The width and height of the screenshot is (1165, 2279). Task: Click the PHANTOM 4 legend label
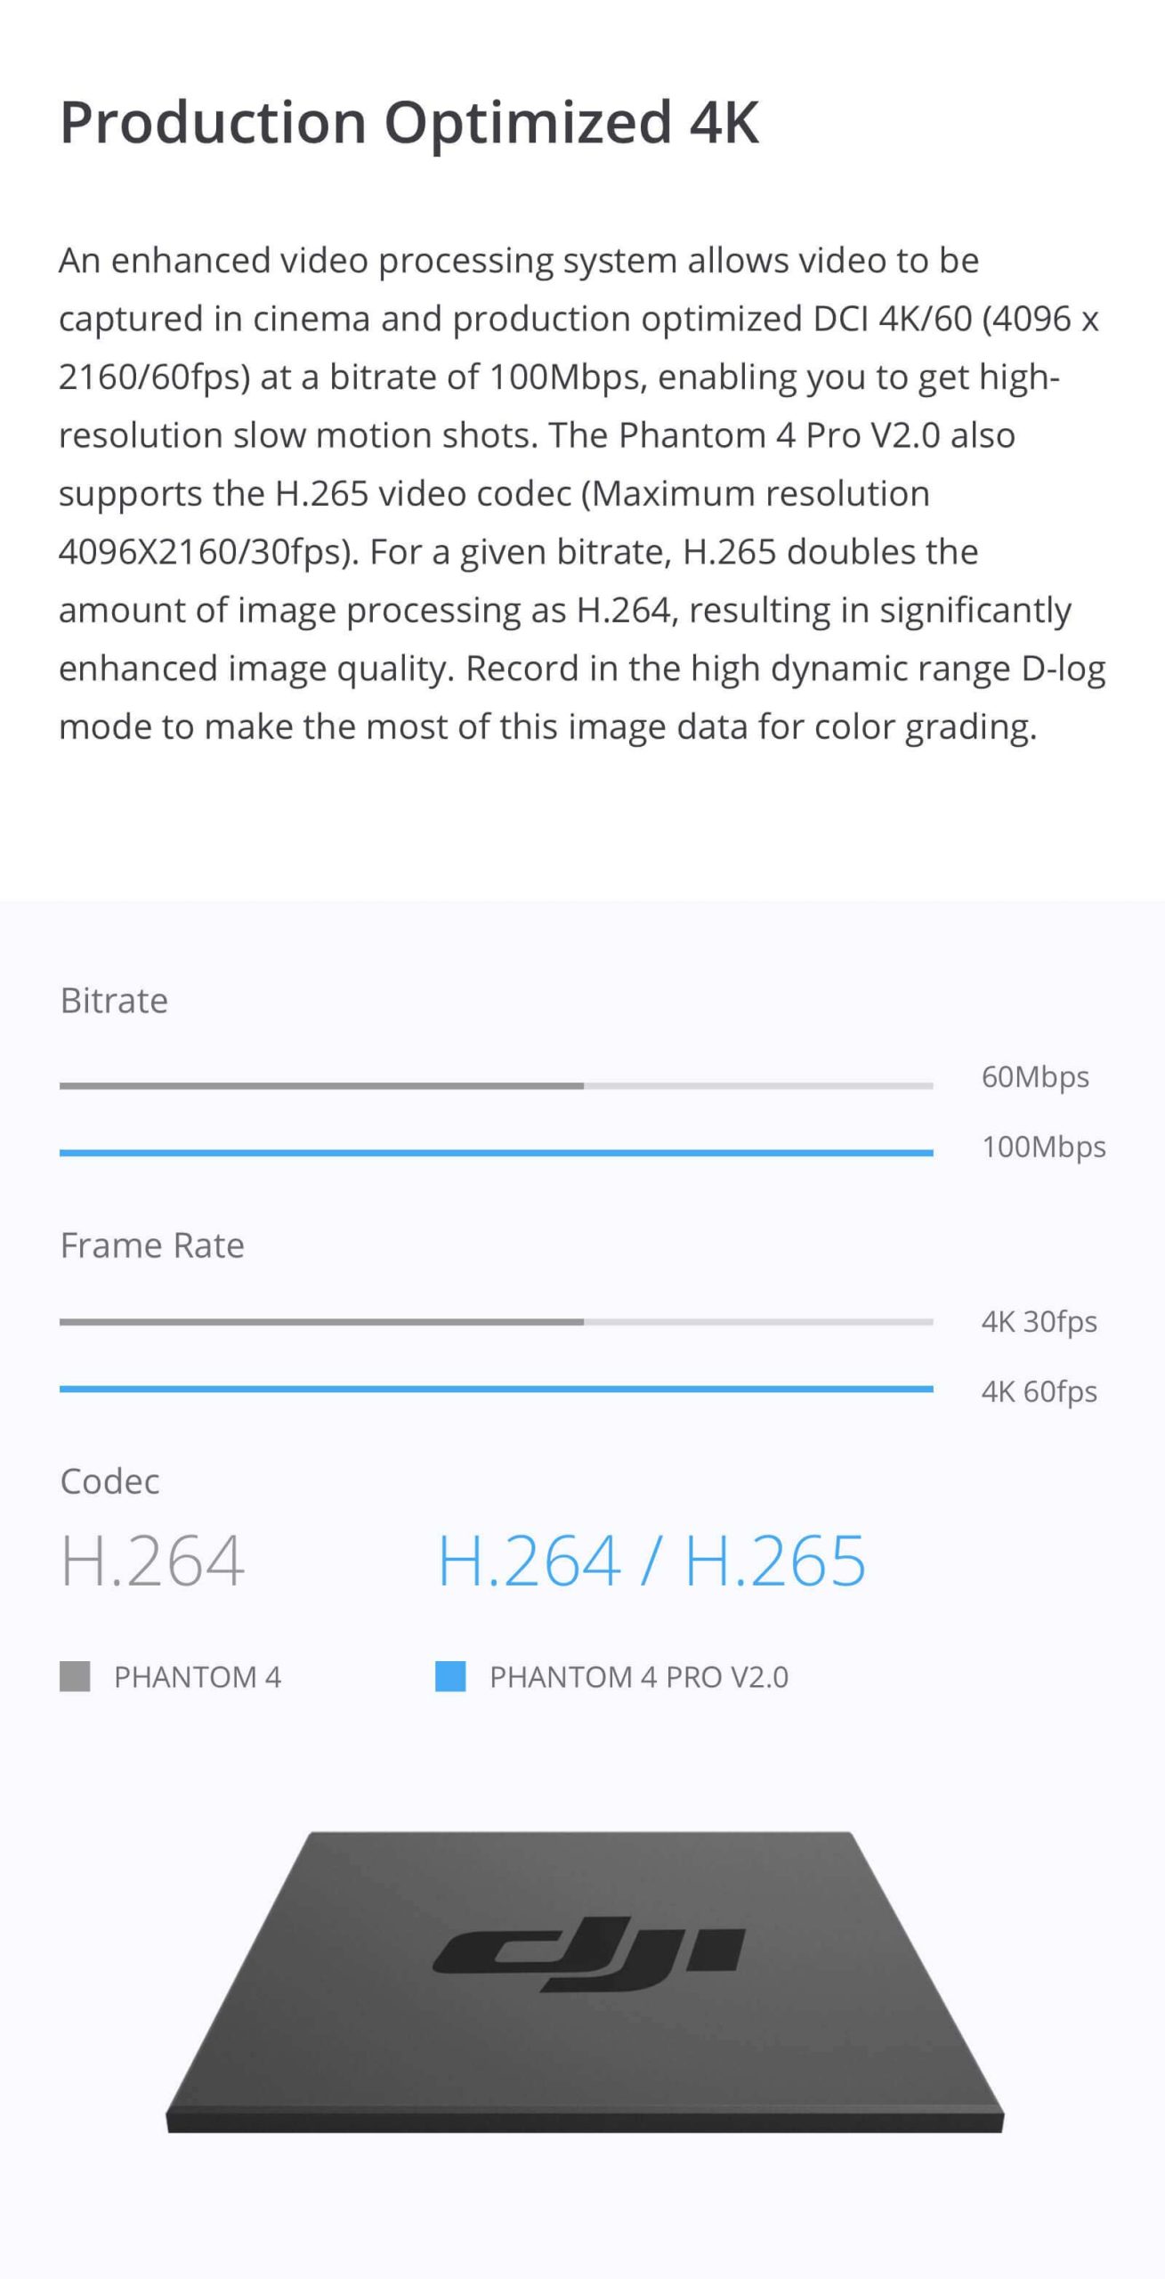click(x=198, y=1677)
